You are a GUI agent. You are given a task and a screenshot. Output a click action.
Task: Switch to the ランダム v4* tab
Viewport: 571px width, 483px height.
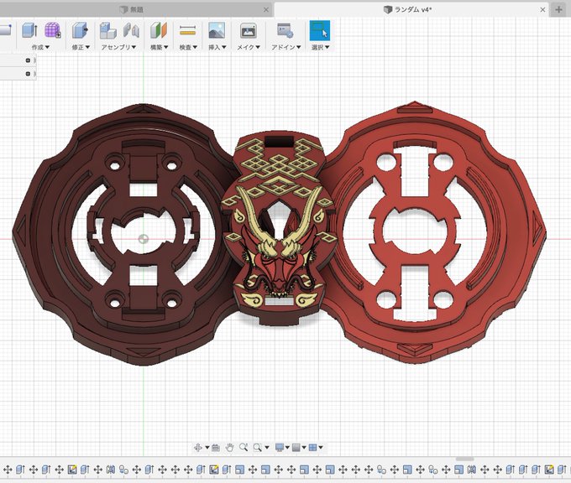point(408,9)
